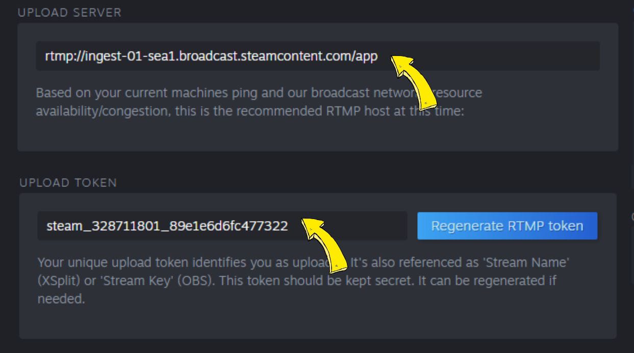Viewport: 634px width, 353px height.
Task: Select the upload server URL text field
Action: tap(316, 56)
